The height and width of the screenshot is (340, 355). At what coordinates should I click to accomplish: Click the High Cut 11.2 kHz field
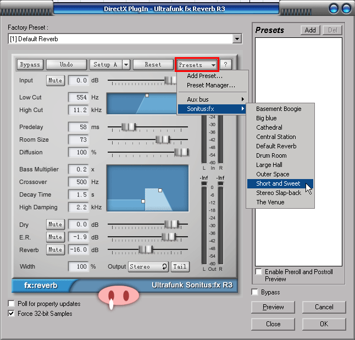pyautogui.click(x=79, y=110)
